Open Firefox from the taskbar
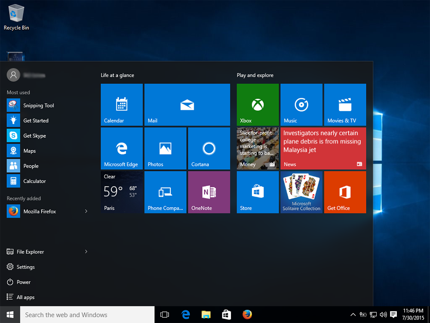Image resolution: width=430 pixels, height=323 pixels. click(x=247, y=314)
